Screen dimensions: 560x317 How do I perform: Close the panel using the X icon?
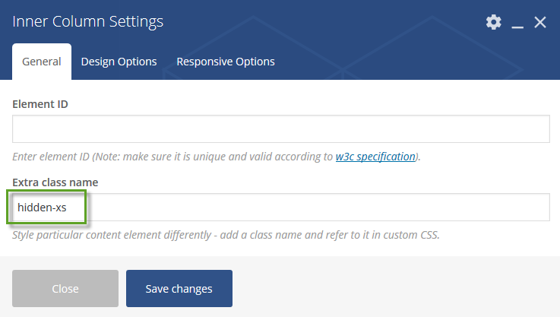(x=540, y=22)
